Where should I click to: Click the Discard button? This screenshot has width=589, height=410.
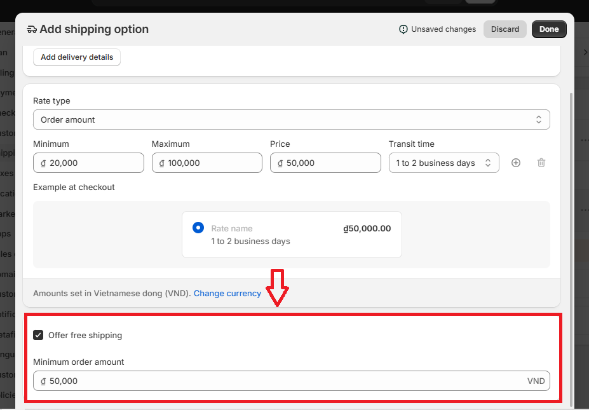505,29
